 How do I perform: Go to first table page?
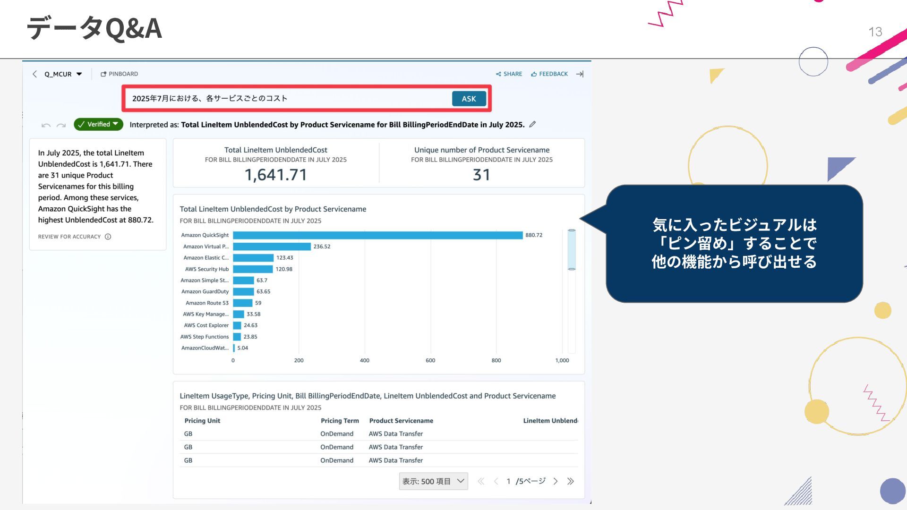[481, 481]
